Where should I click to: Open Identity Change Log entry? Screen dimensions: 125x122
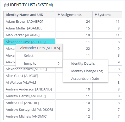(x=87, y=71)
